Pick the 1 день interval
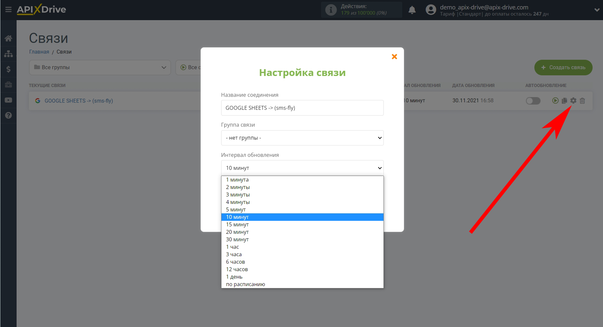This screenshot has height=327, width=603. click(x=302, y=277)
